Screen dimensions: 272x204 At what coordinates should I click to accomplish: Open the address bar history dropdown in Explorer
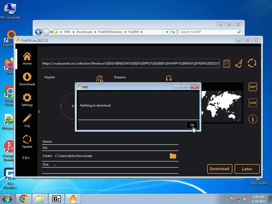click(x=167, y=32)
